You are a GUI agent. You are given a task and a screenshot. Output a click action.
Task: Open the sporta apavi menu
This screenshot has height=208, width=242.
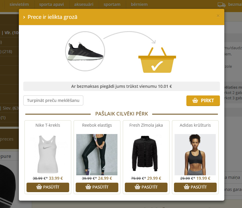52,4
